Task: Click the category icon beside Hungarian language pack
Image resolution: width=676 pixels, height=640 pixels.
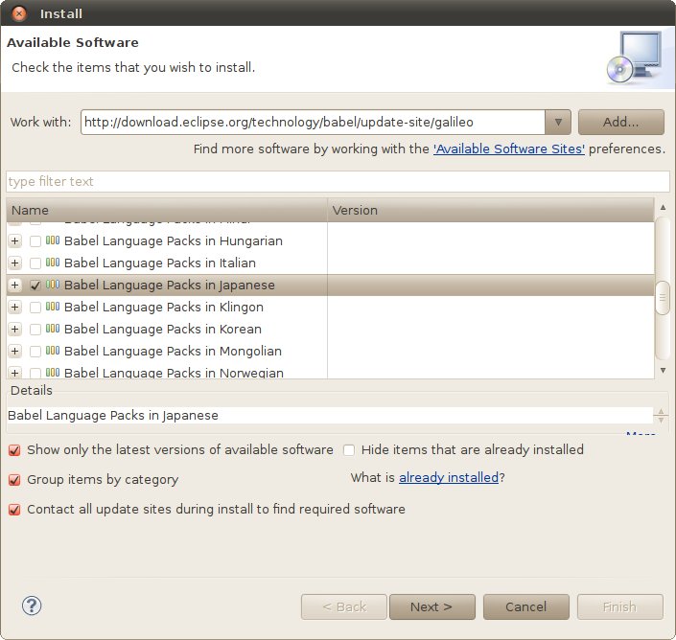Action: point(53,240)
